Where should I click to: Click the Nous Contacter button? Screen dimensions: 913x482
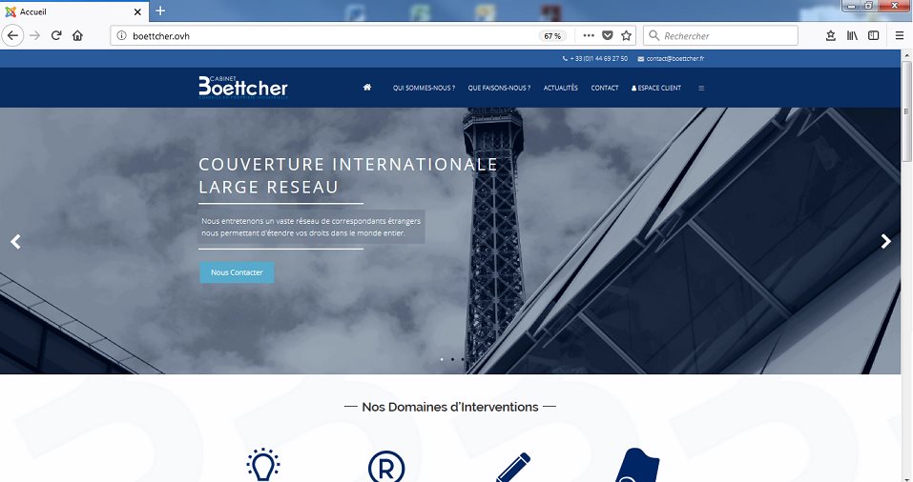(x=237, y=272)
